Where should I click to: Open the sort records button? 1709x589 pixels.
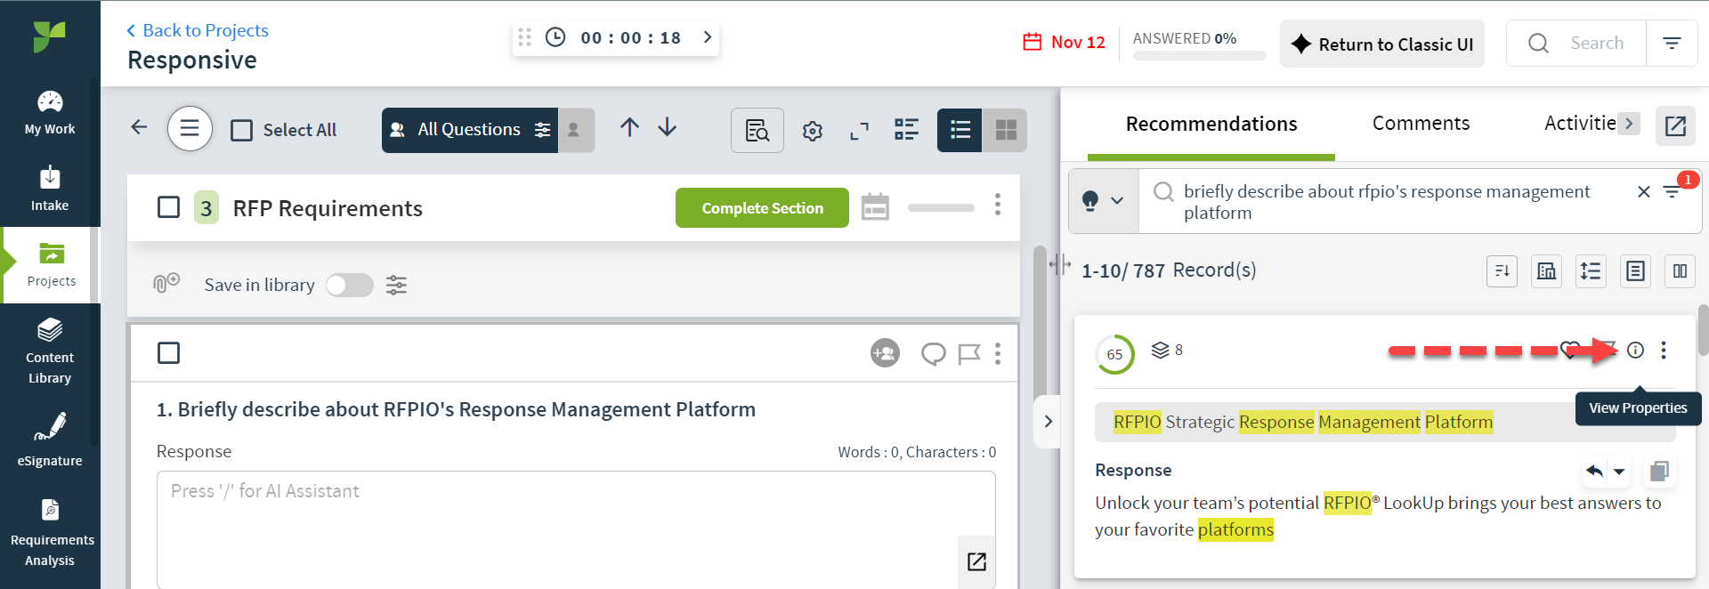click(x=1502, y=271)
